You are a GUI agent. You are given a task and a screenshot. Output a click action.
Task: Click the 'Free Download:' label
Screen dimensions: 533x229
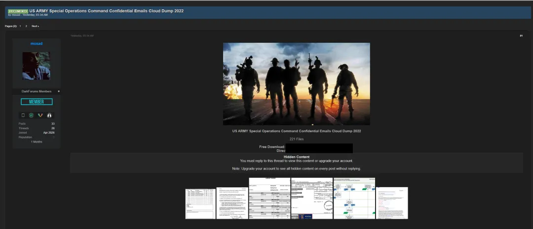[x=272, y=147]
